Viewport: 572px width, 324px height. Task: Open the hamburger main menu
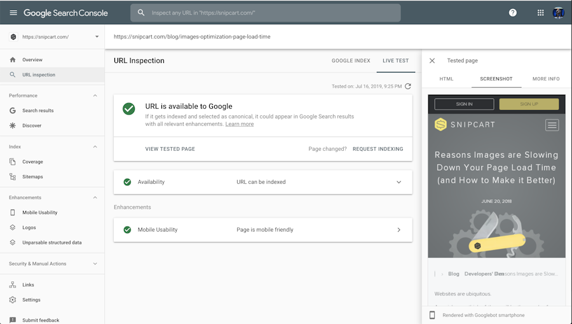[x=13, y=13]
